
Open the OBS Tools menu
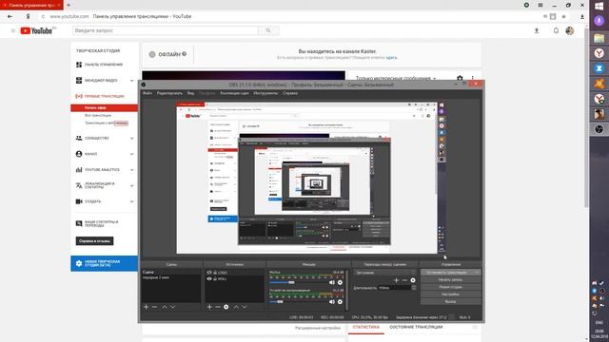[265, 93]
